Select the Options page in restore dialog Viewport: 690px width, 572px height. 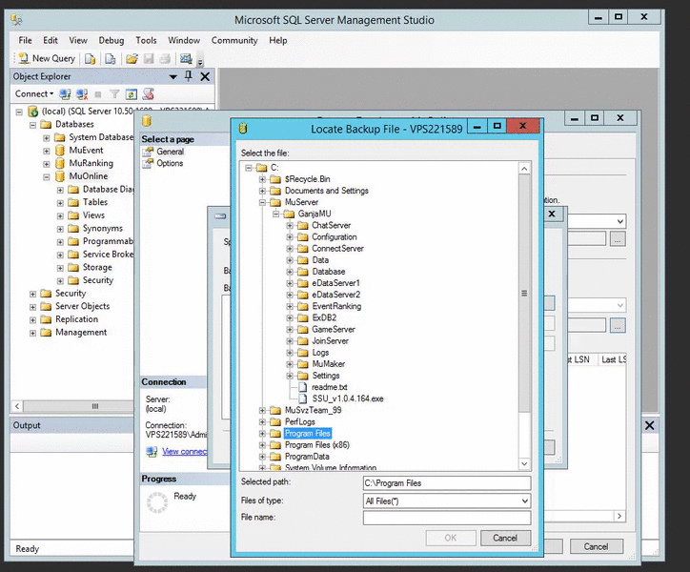pyautogui.click(x=170, y=163)
